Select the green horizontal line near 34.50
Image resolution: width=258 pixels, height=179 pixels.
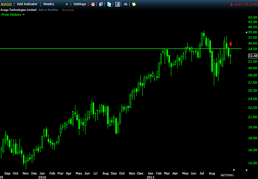(121, 49)
